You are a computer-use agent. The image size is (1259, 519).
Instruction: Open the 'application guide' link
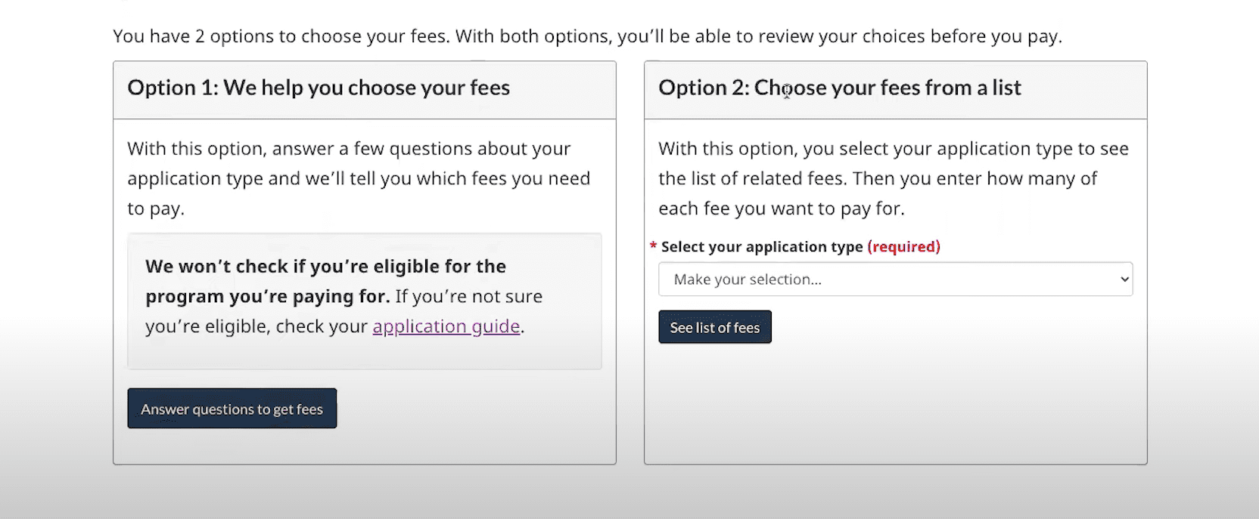(x=446, y=326)
